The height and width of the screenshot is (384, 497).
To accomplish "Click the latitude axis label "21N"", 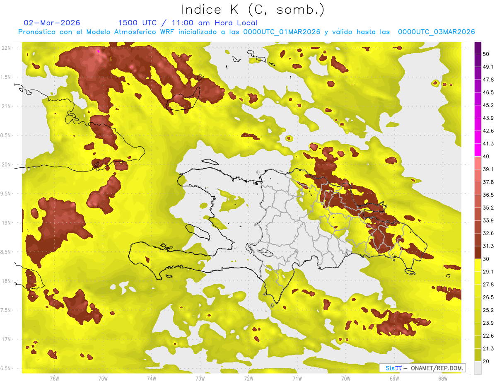I will coord(6,106).
